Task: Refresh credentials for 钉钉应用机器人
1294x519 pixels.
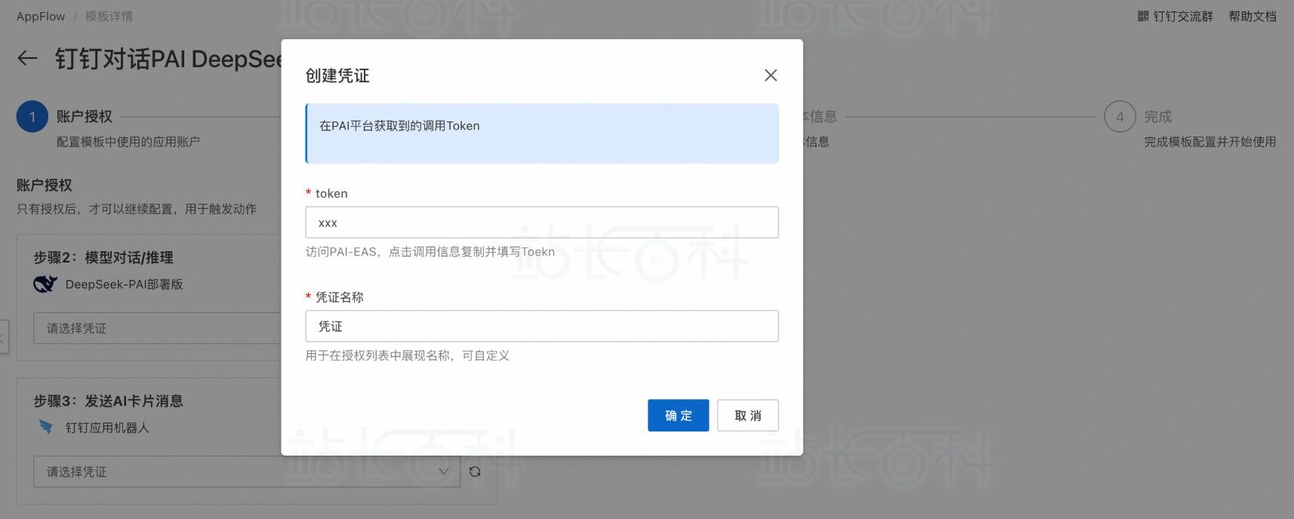Action: (x=475, y=471)
